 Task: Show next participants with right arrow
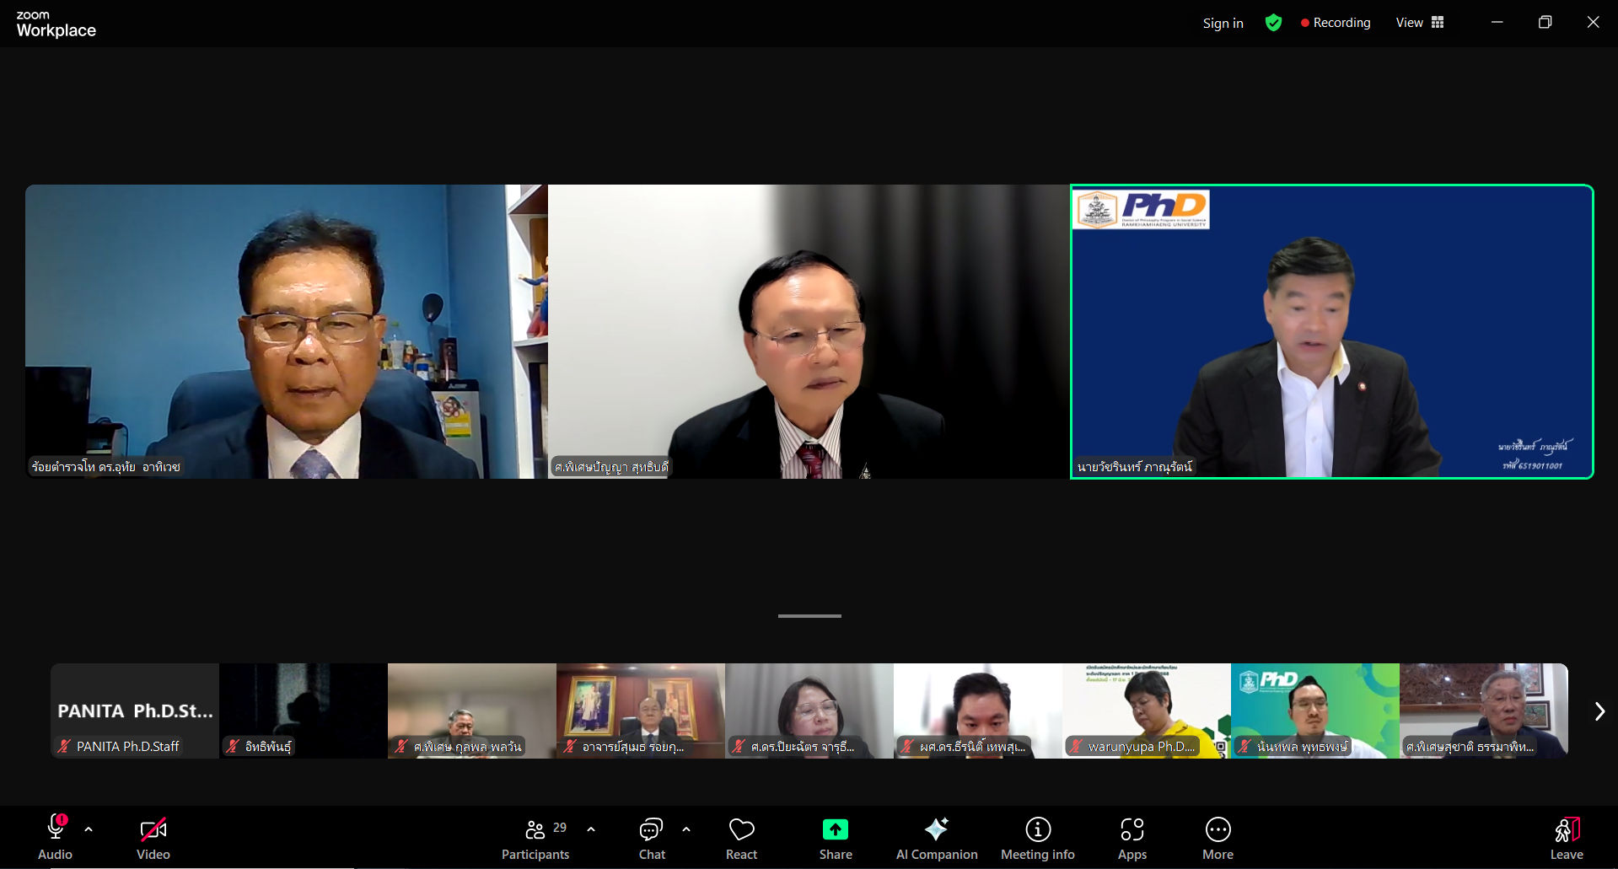pyautogui.click(x=1599, y=711)
